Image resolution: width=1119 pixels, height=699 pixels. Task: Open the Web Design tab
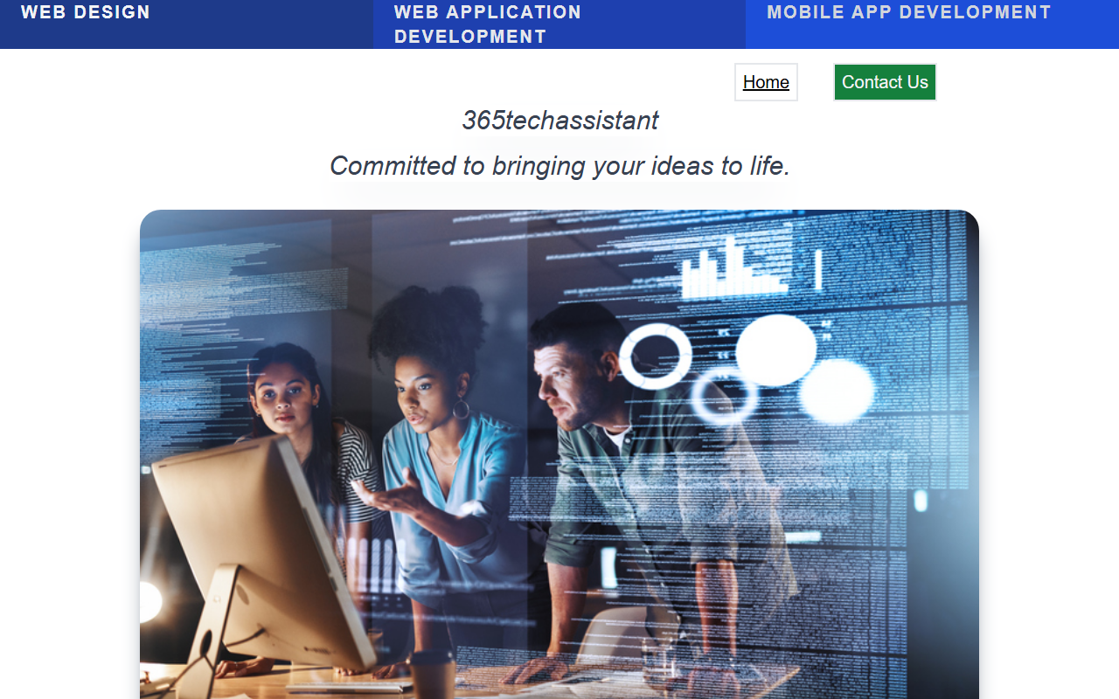click(x=186, y=24)
